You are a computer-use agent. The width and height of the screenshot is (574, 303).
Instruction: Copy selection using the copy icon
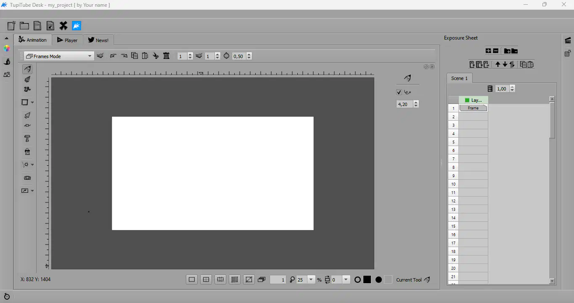pos(135,56)
